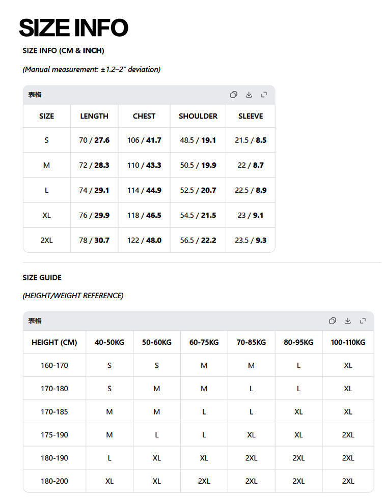Image resolution: width=382 pixels, height=499 pixels.
Task: Click the 60-75KG column header
Action: coord(204,342)
